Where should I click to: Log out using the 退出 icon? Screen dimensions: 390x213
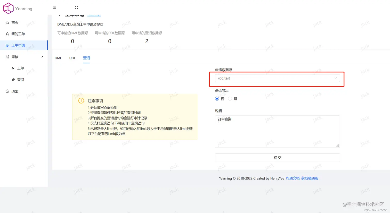pyautogui.click(x=8, y=91)
